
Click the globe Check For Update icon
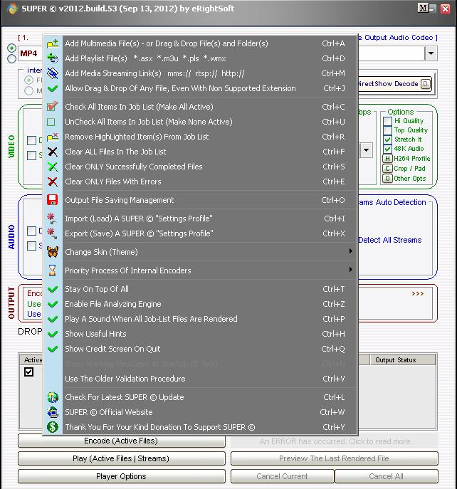tap(53, 397)
